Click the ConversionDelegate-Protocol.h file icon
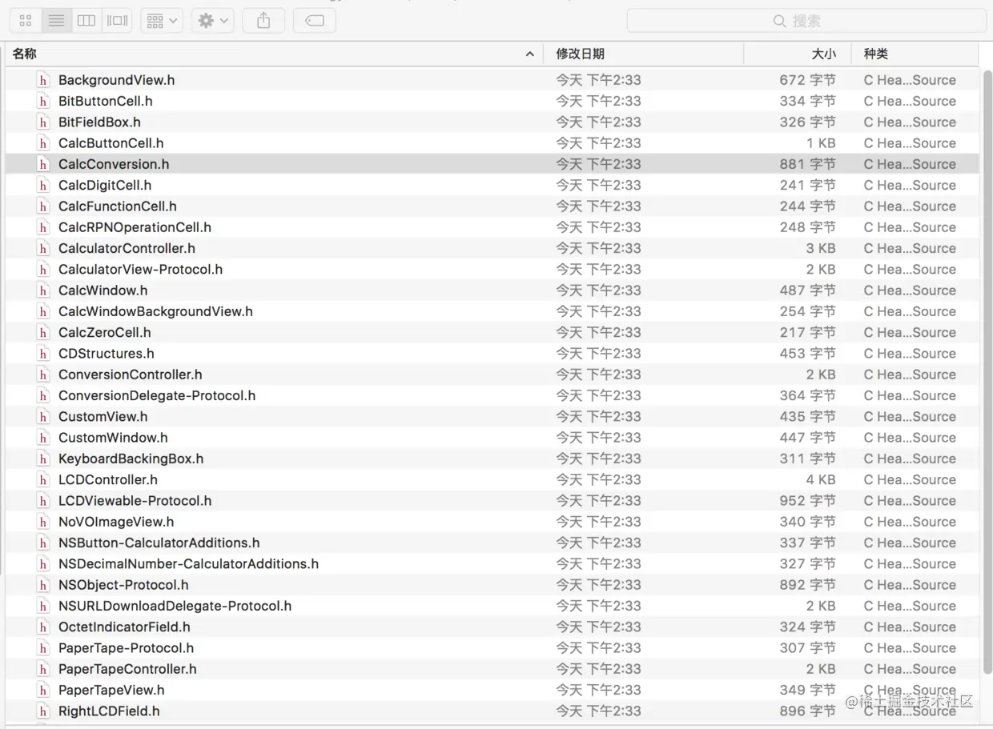This screenshot has height=729, width=993. (x=43, y=395)
